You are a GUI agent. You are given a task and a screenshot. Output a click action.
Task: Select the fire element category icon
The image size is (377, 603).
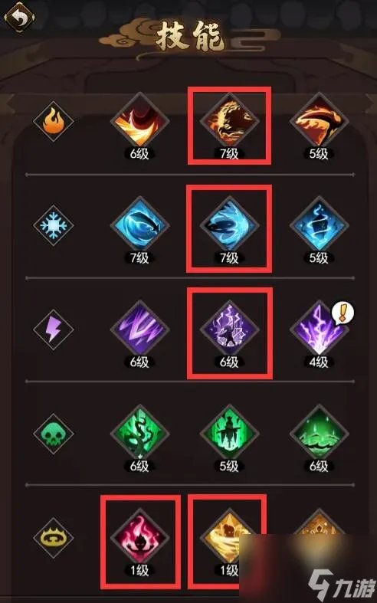click(53, 123)
